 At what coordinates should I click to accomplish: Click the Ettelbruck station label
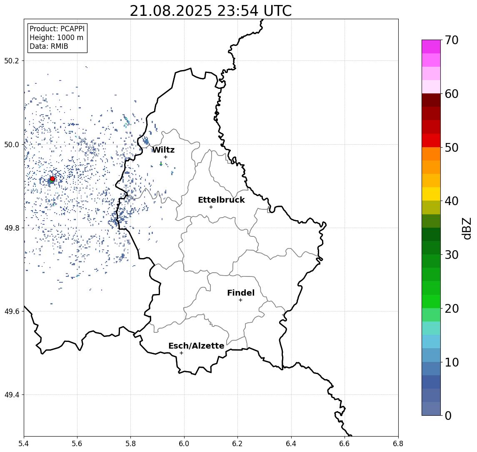pos(221,200)
